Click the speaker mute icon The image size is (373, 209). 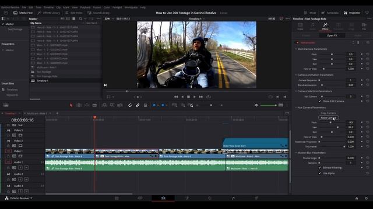coord(256,105)
